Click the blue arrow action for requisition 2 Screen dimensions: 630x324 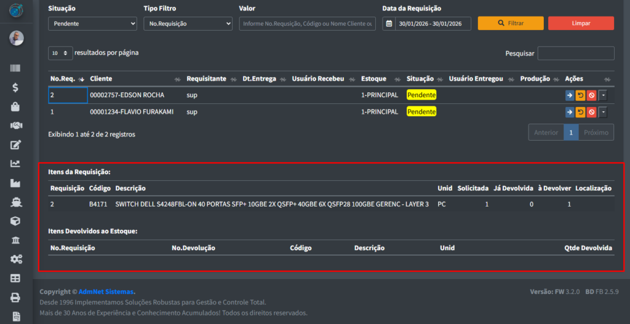pyautogui.click(x=570, y=95)
